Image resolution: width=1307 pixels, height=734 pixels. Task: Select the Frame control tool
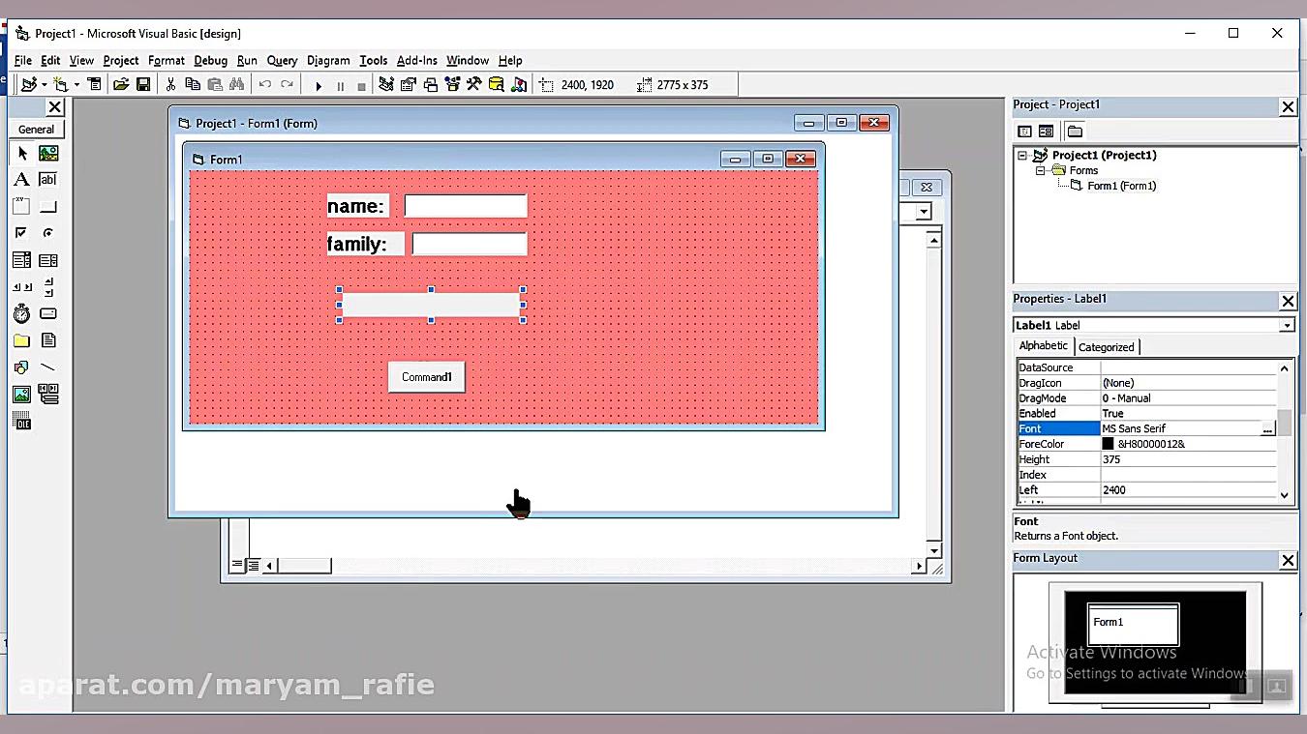pos(21,206)
